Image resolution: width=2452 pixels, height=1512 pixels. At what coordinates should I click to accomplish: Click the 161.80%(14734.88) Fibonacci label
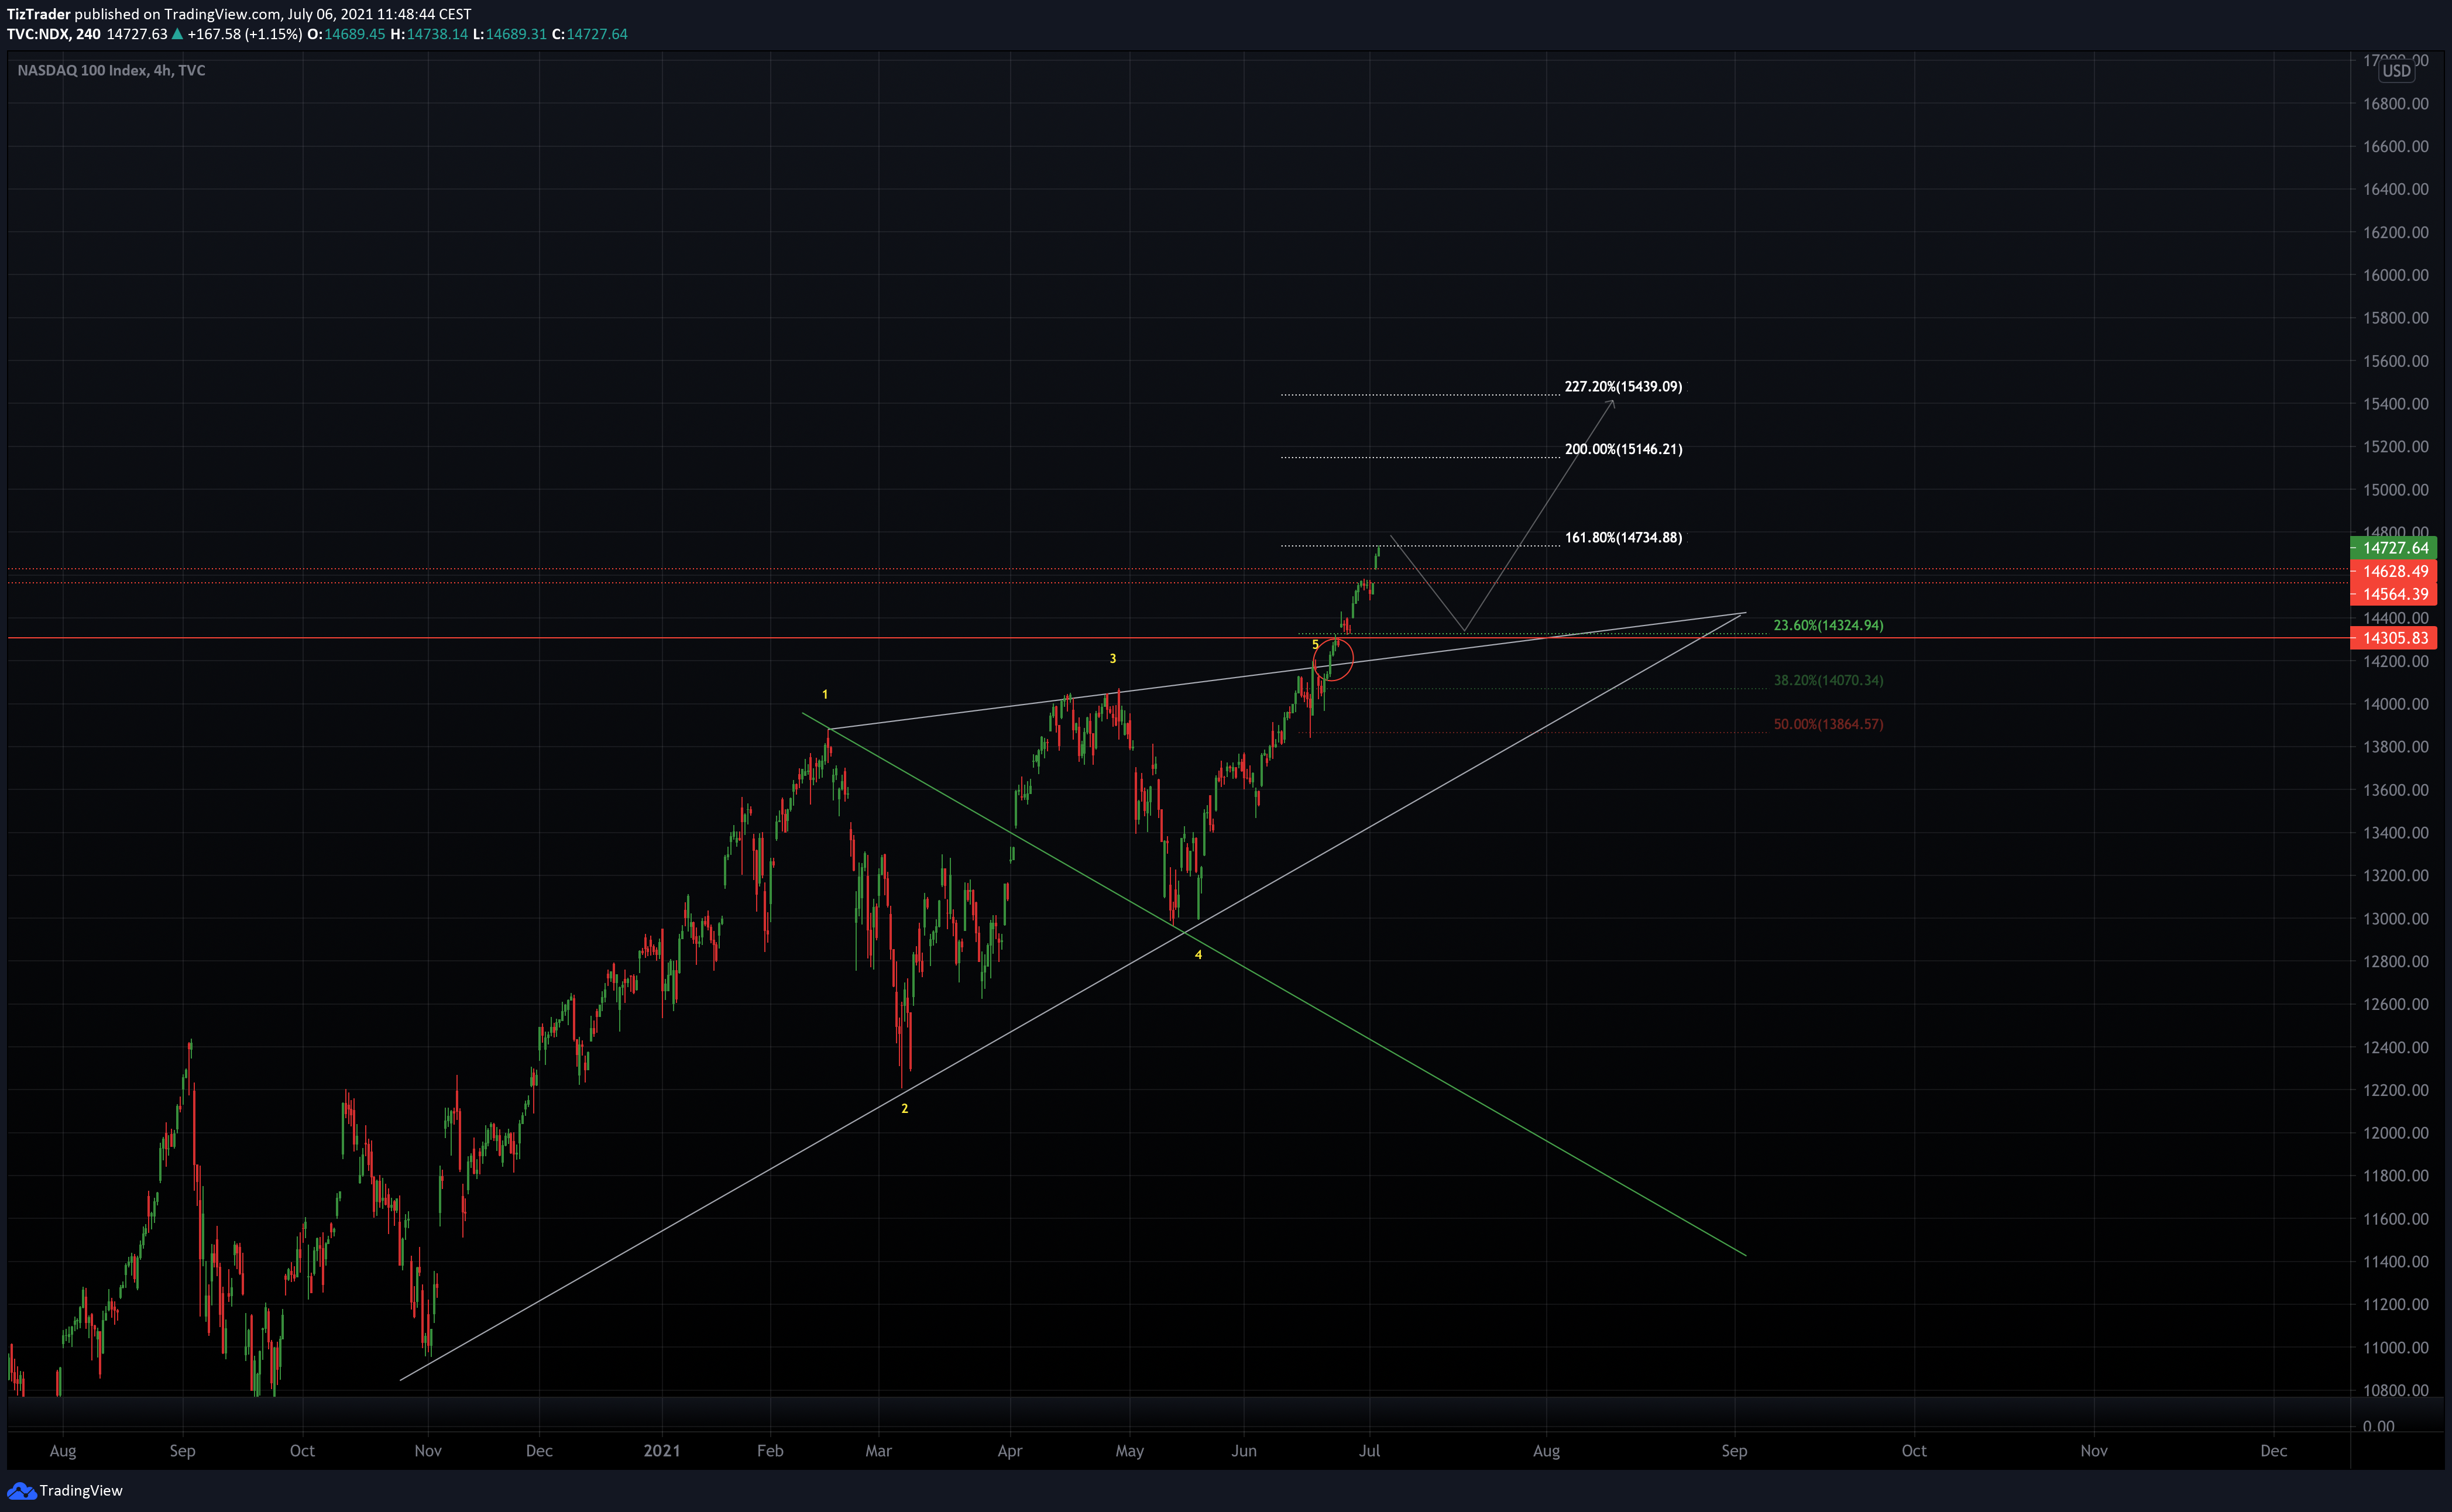(x=1623, y=537)
